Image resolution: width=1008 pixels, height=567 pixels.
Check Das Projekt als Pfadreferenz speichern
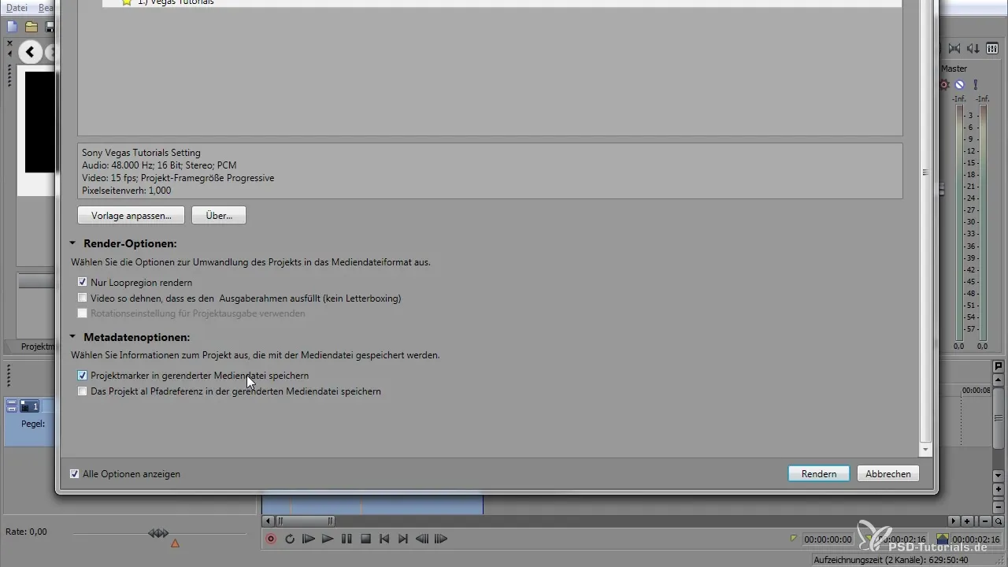click(x=83, y=391)
